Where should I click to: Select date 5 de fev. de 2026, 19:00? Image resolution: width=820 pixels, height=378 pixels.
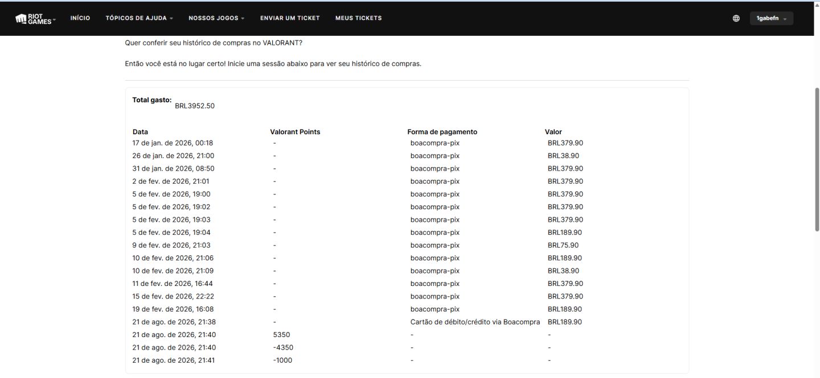point(171,194)
